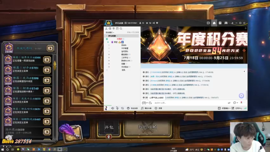
Task: Click the star favorite icon beside the channel ID
Action: (147, 23)
